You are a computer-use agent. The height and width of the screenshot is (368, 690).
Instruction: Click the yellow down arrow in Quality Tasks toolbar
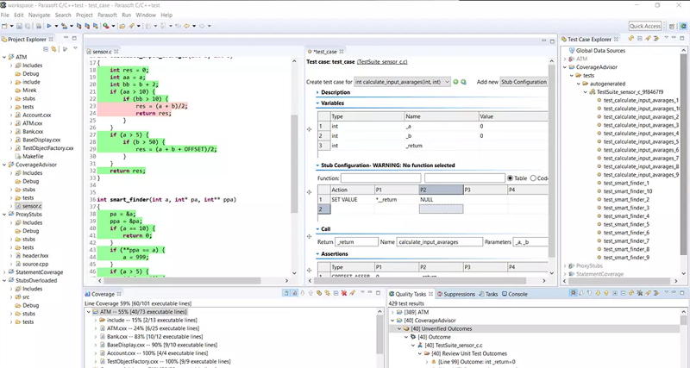tap(598, 293)
